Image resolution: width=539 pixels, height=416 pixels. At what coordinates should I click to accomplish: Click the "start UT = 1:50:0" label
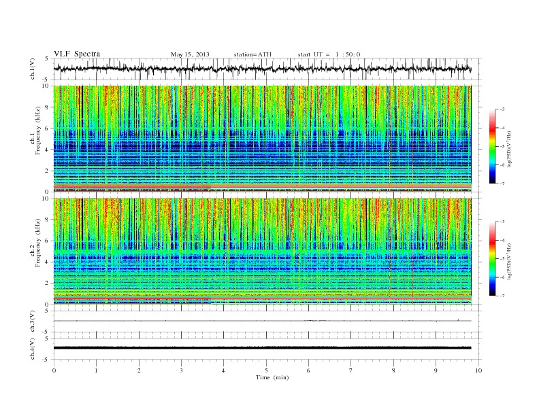coord(329,54)
